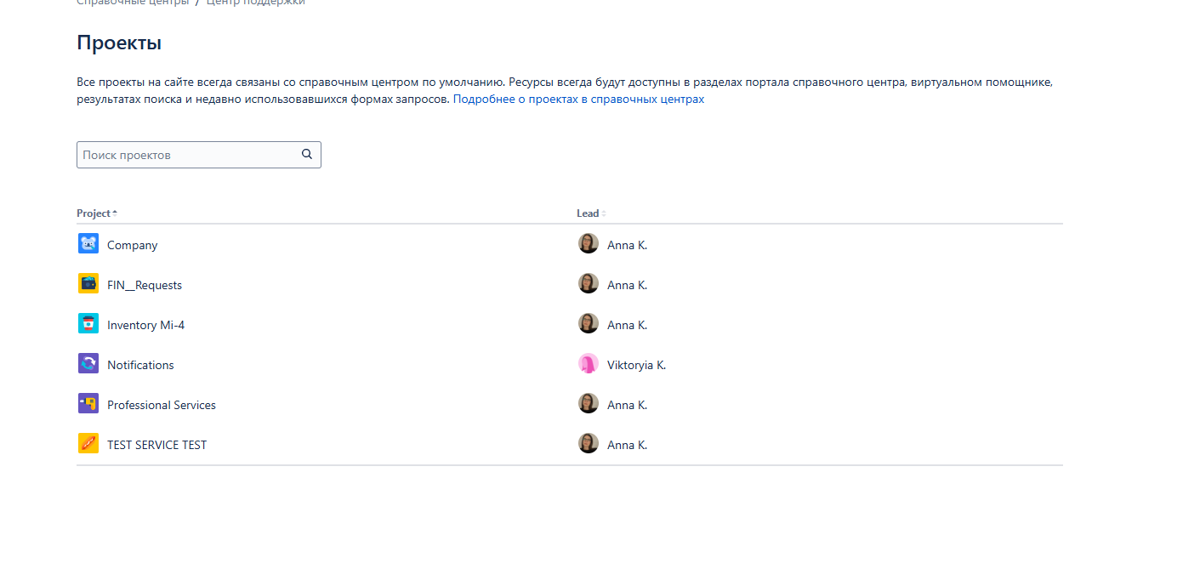The width and height of the screenshot is (1183, 569).
Task: Sort table by Project column header
Action: [x=97, y=213]
